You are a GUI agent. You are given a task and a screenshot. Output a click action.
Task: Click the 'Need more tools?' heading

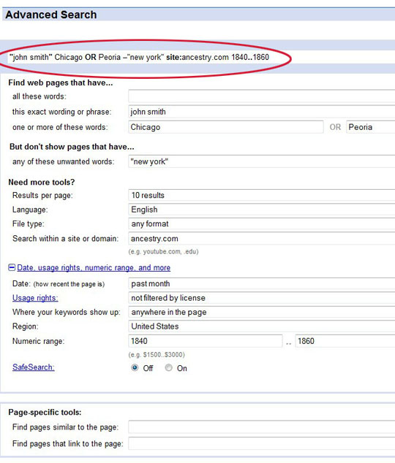point(42,182)
